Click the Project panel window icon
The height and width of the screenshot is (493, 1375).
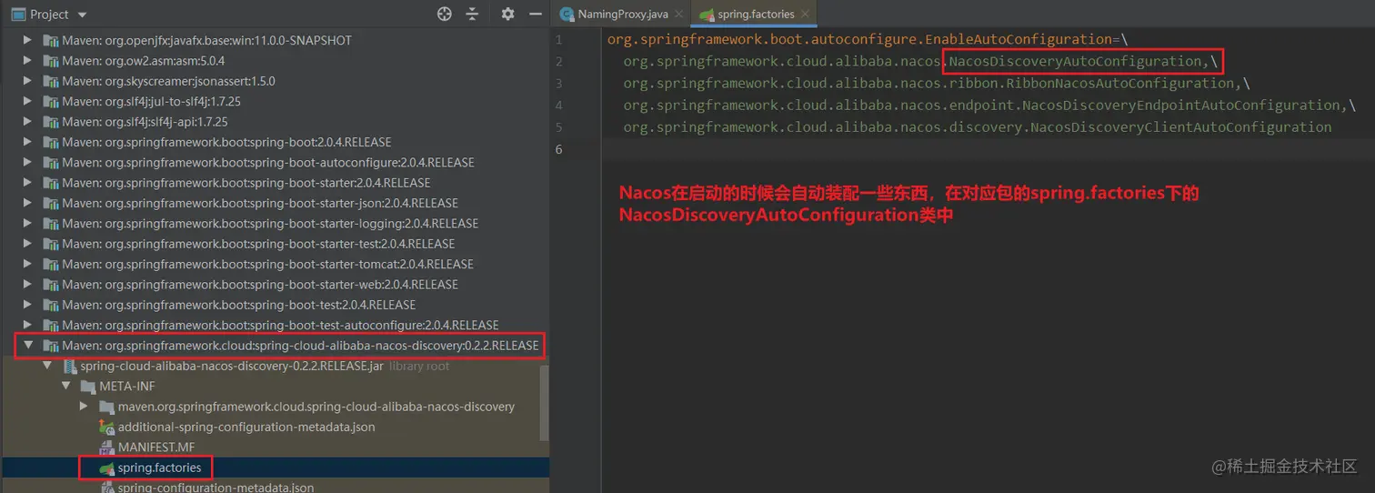click(x=17, y=15)
